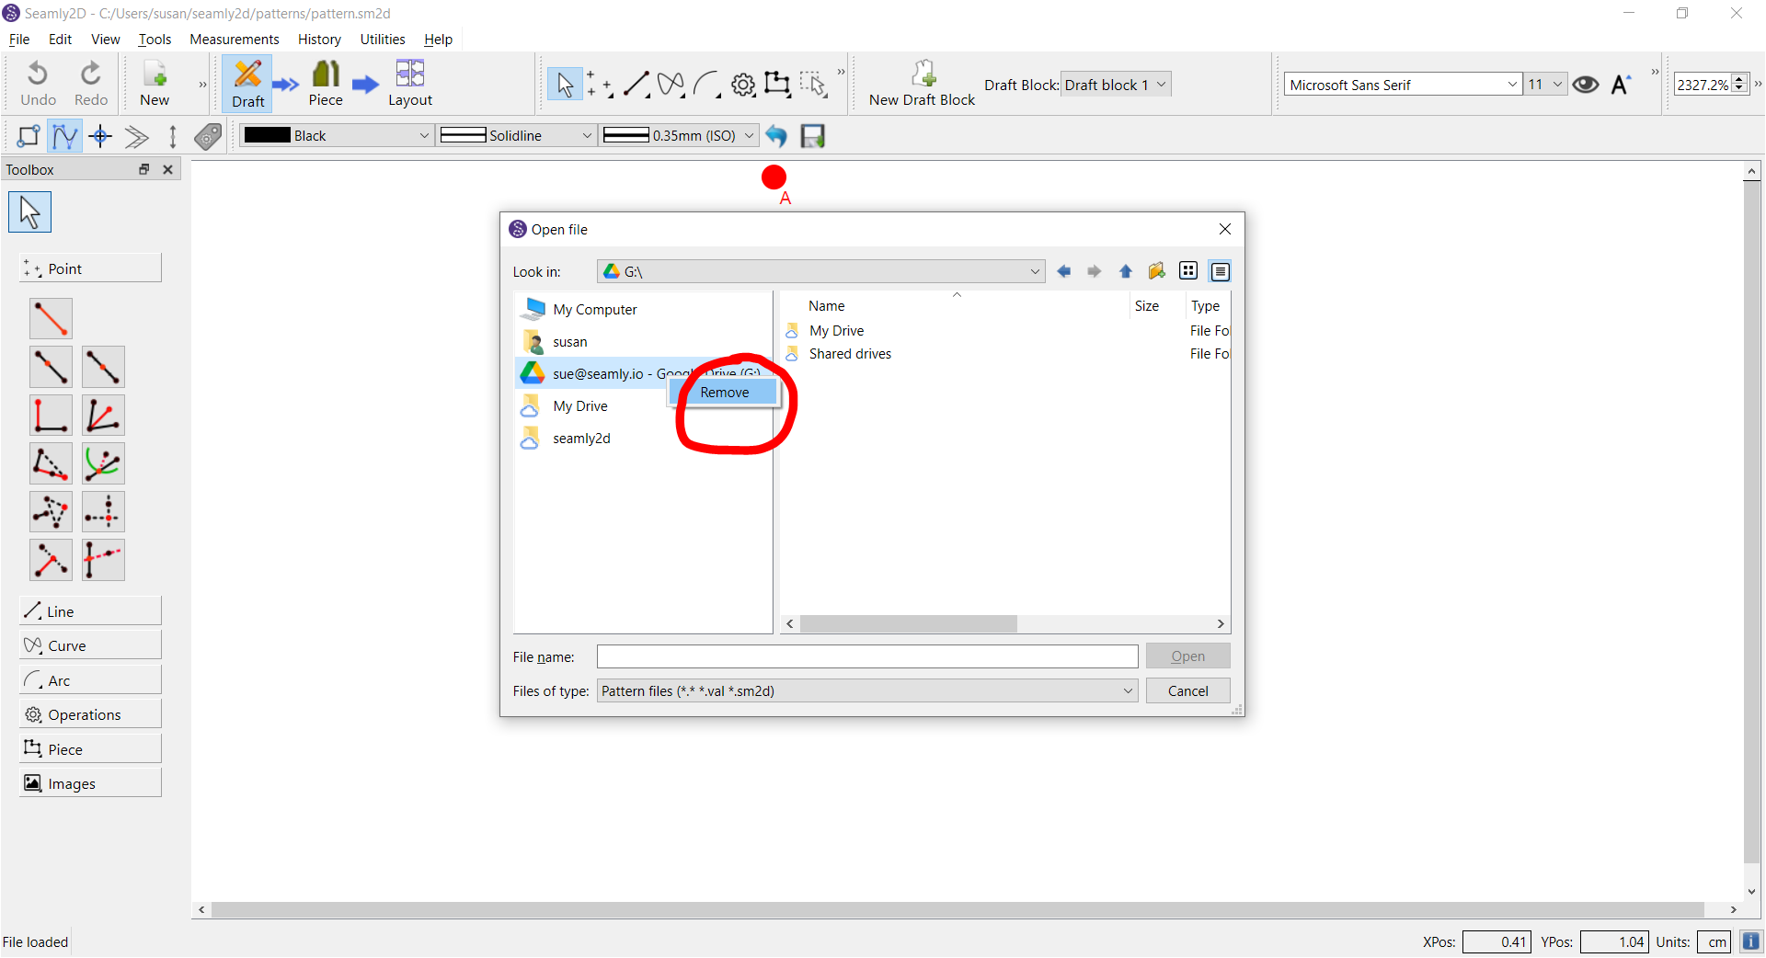The image size is (1766, 958).
Task: Switch dialog to detail view
Action: (1220, 271)
